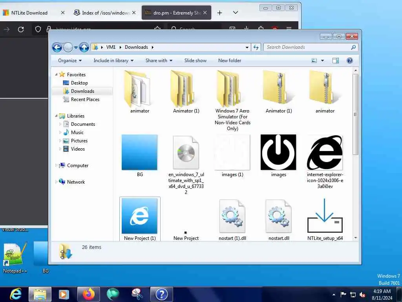402x302 pixels.
Task: Open Internet Explorer from the taskbar
Action: click(x=16, y=294)
